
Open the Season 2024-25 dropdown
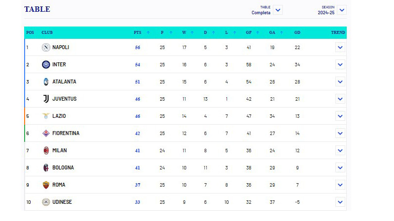tap(342, 10)
